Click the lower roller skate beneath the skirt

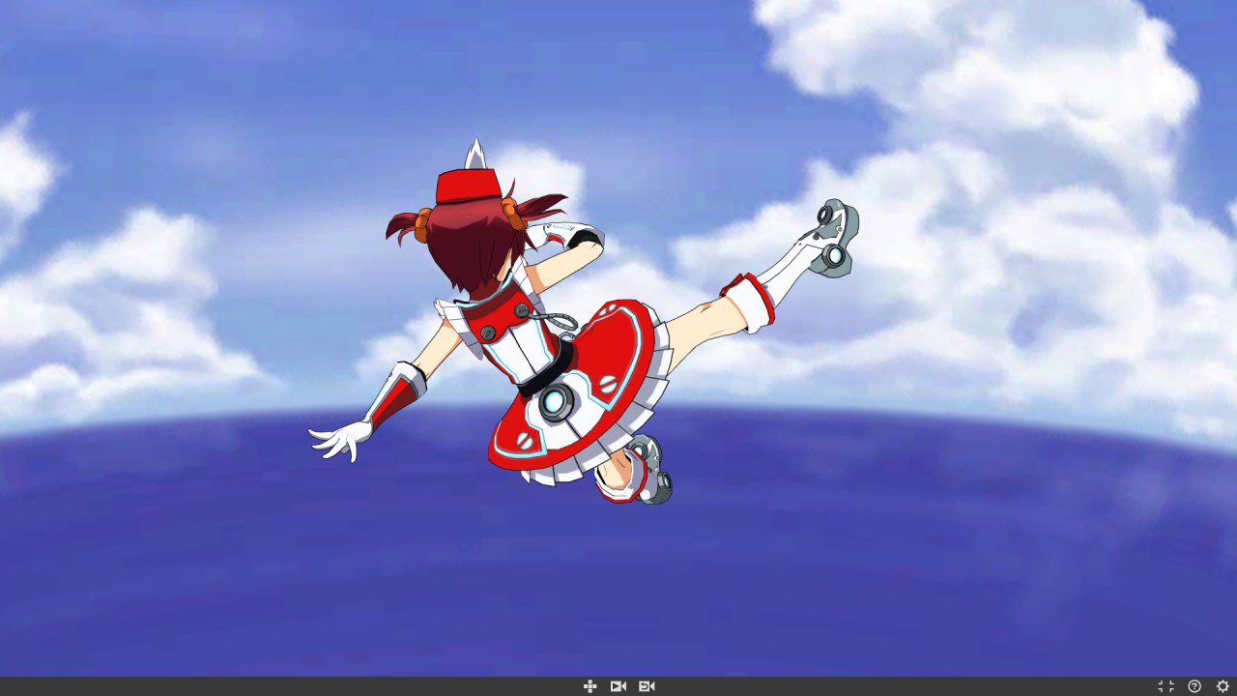tap(649, 472)
